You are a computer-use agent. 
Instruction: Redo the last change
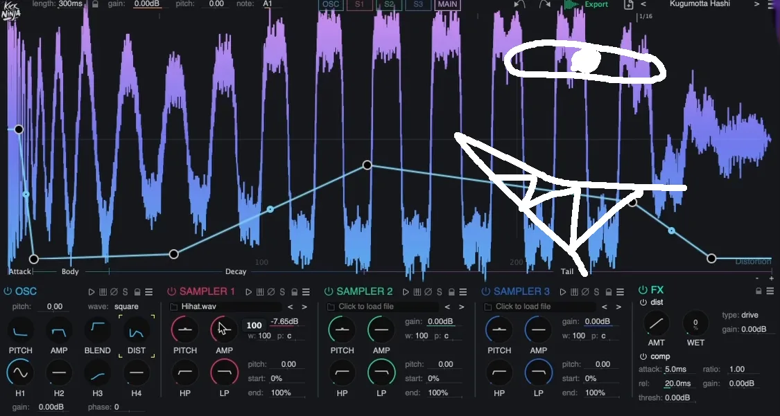coord(545,4)
